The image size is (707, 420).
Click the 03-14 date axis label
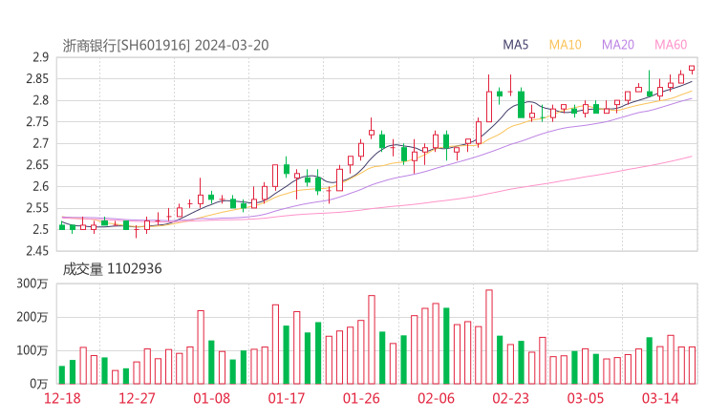660,397
